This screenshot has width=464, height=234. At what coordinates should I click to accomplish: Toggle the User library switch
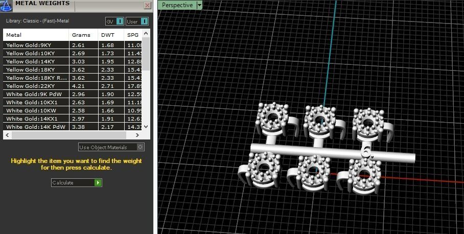coord(137,21)
